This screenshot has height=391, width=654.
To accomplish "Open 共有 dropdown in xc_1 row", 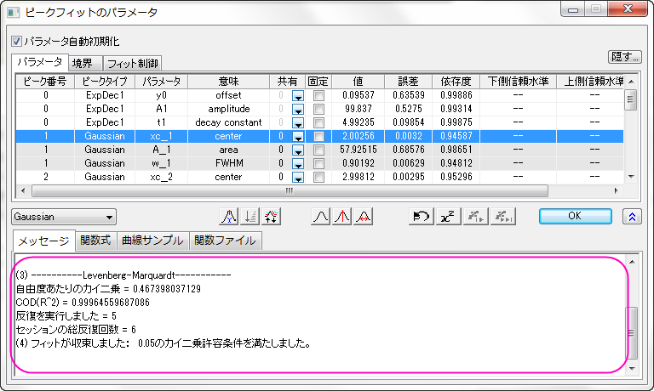I will [298, 137].
